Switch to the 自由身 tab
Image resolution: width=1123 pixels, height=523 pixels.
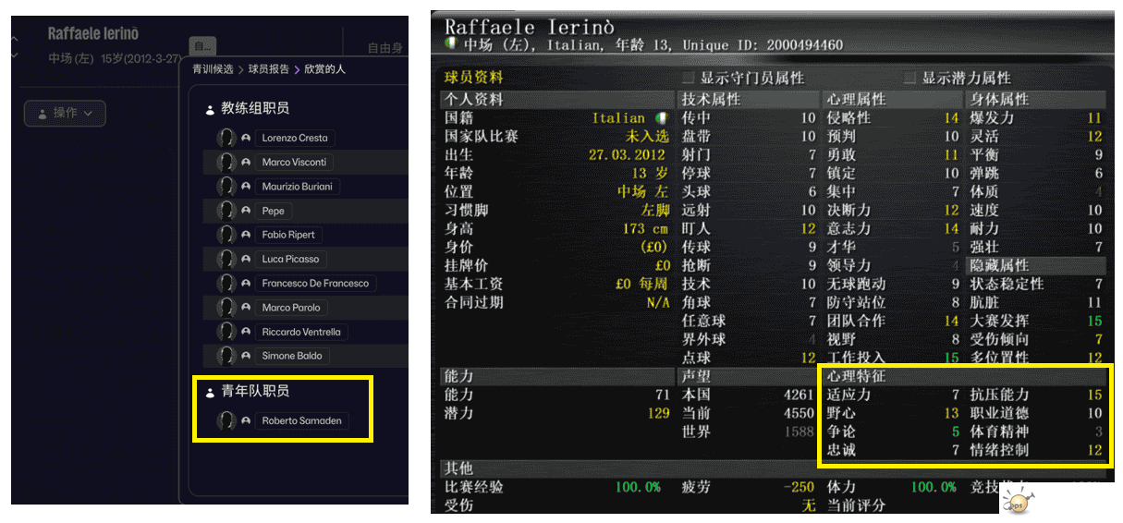coord(385,48)
